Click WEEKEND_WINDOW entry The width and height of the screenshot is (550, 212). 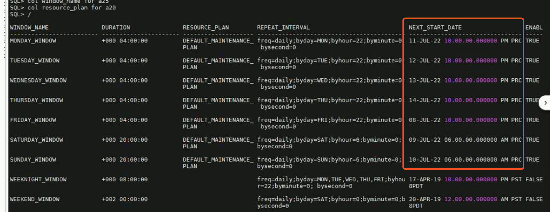35,199
